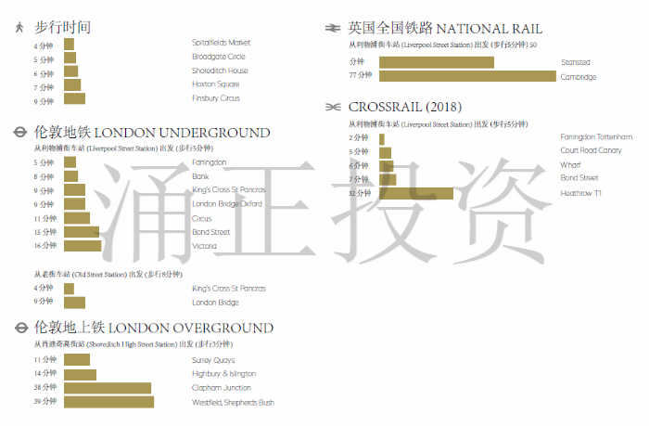Click Liverpool Street Station subheading under National Rail
The width and height of the screenshot is (649, 426).
(x=442, y=45)
